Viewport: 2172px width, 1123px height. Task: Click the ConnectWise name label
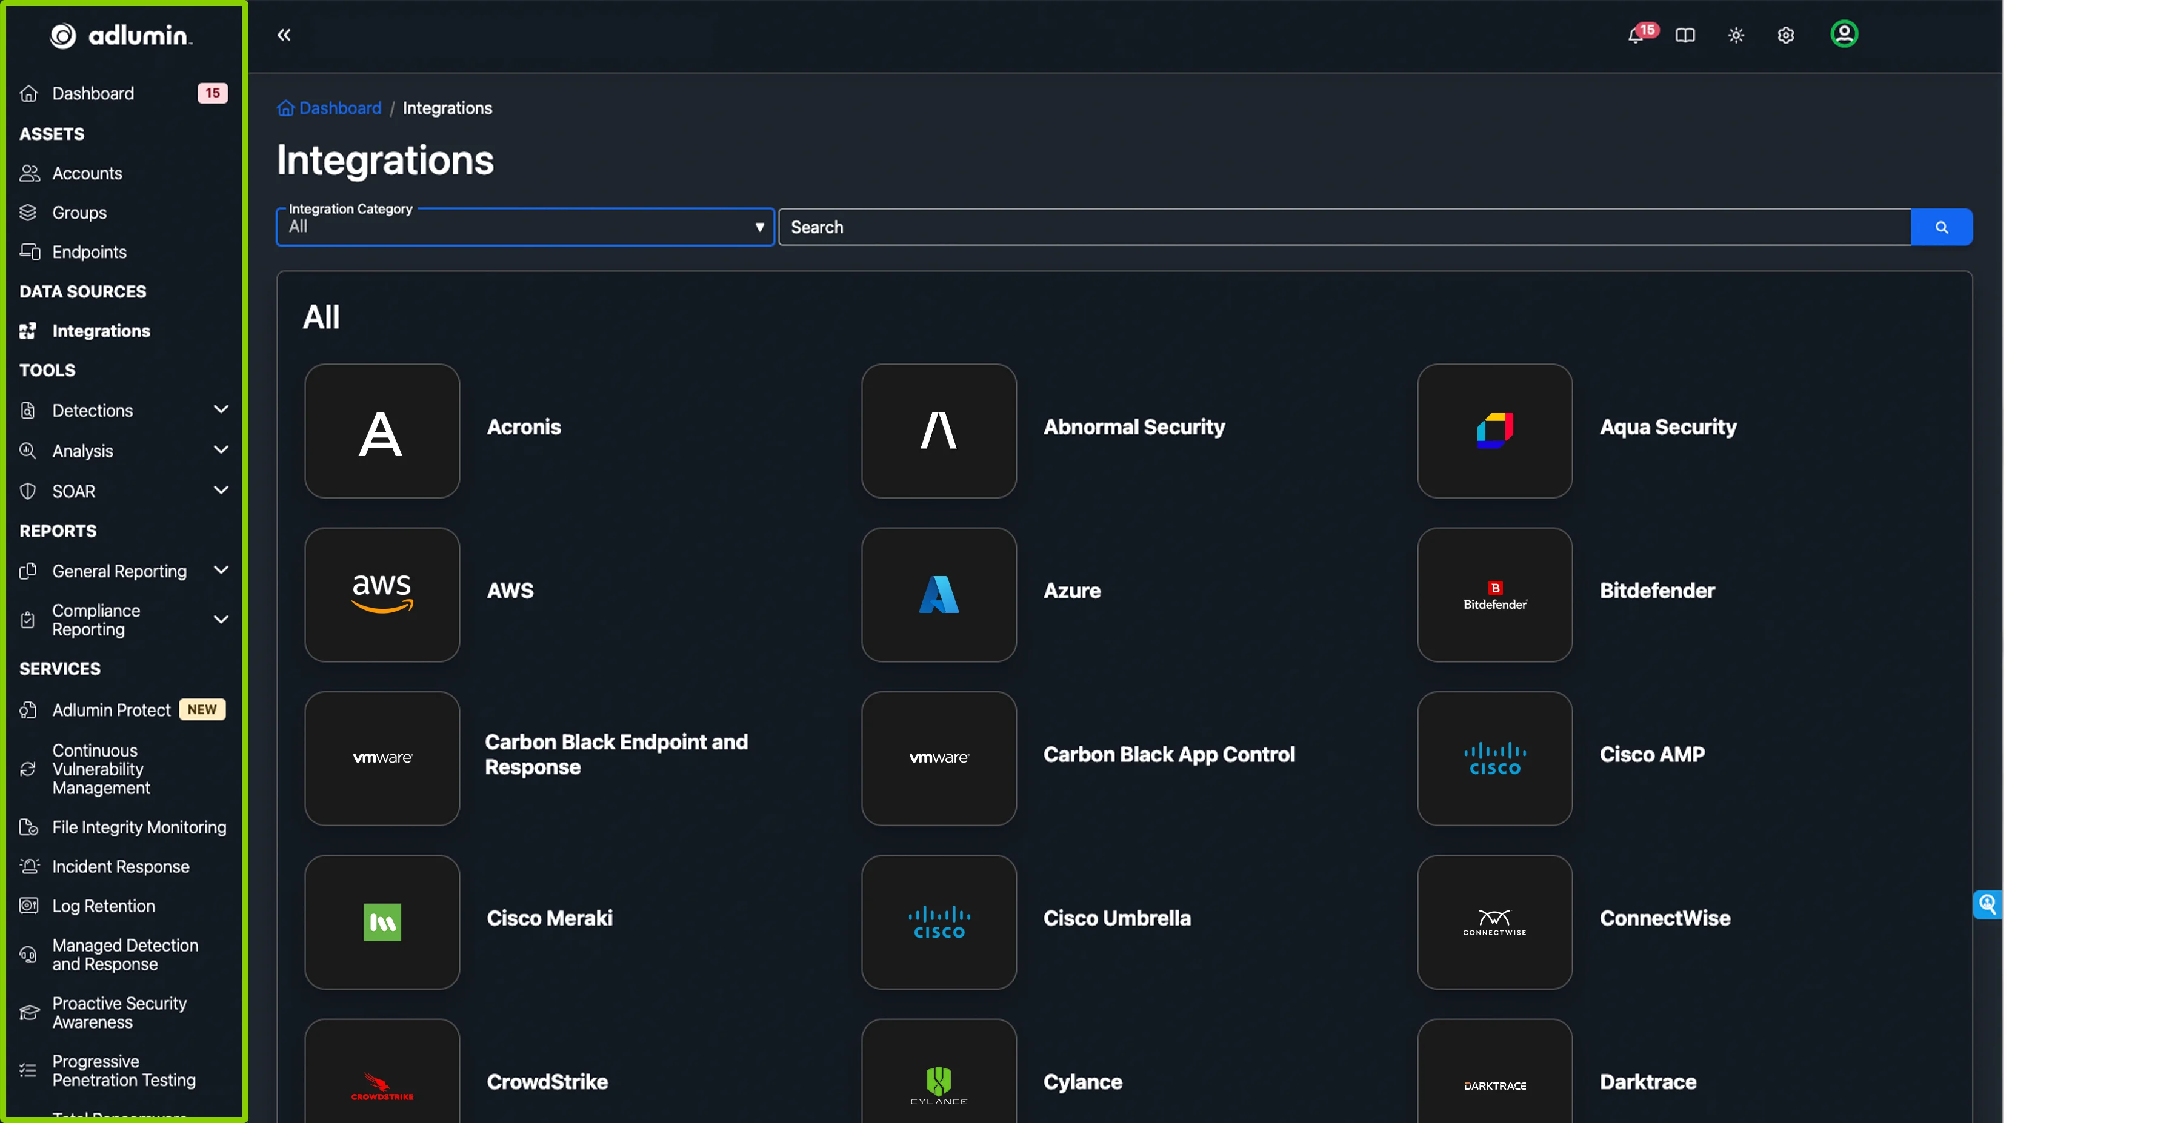(1664, 918)
